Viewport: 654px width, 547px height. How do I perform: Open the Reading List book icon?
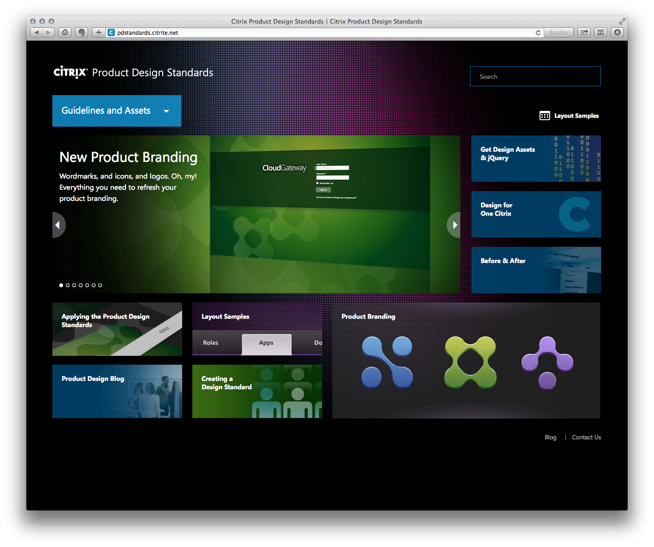(600, 32)
